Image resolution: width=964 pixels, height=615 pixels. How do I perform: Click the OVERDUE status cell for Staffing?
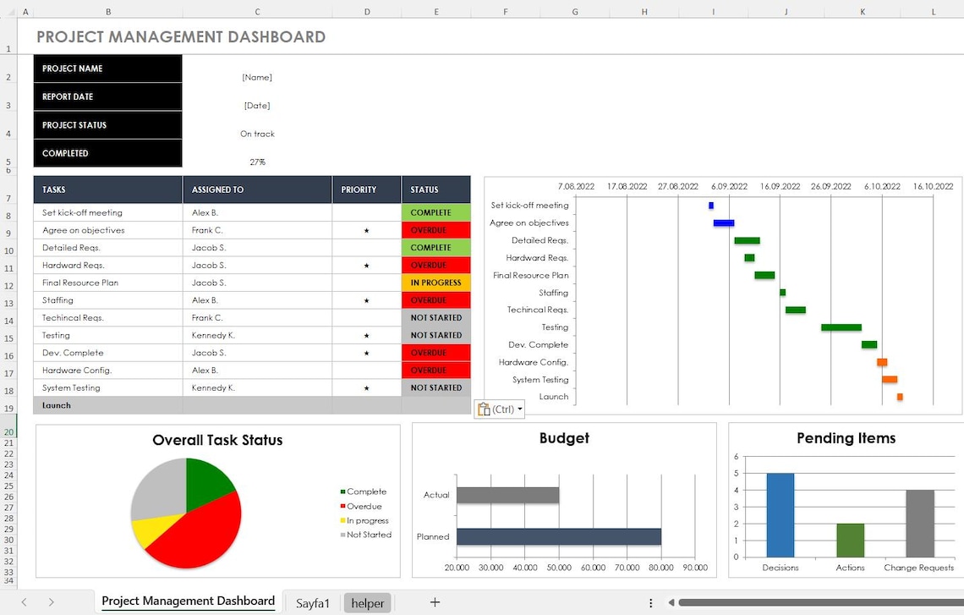[435, 299]
